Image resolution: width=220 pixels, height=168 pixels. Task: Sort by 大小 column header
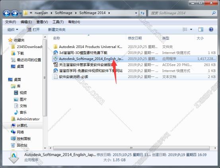pyautogui.click(x=200, y=38)
